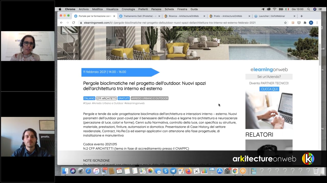Open the Finestra menu
The width and height of the screenshot is (327, 183).
tap(182, 9)
